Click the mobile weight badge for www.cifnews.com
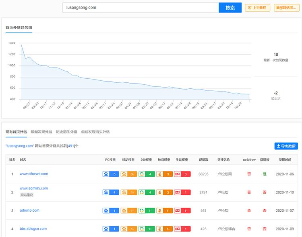Image resolution: width=302 pixels, height=237 pixels. tap(129, 174)
